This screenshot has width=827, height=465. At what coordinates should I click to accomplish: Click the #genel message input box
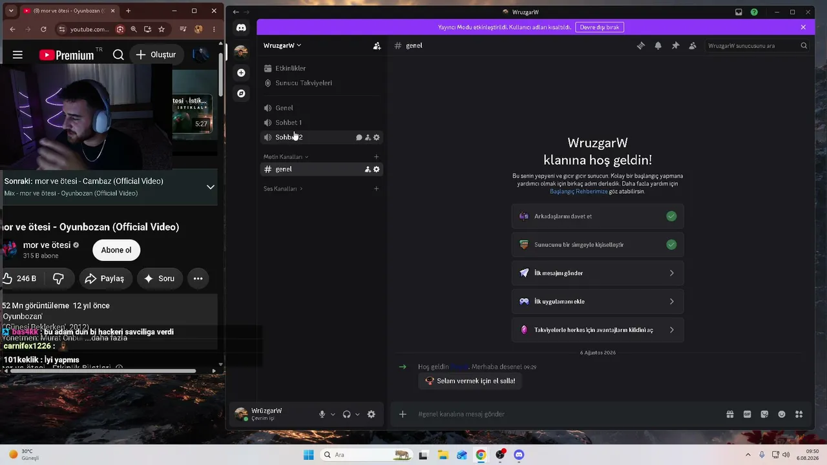coord(569,415)
